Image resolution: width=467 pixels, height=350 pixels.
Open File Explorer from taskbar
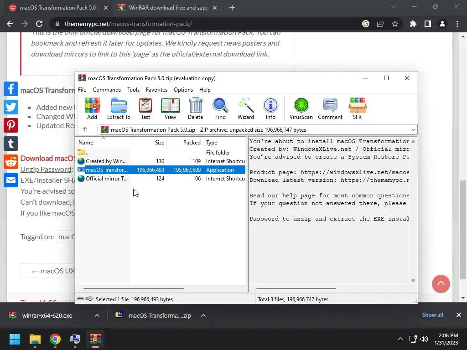(x=35, y=339)
